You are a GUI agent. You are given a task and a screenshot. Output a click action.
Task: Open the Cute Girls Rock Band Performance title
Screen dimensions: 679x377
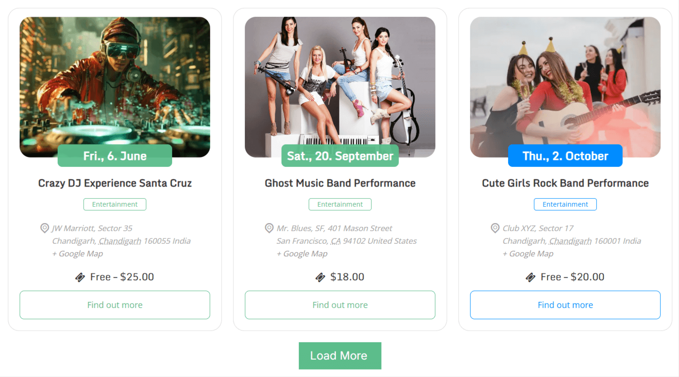coord(565,183)
